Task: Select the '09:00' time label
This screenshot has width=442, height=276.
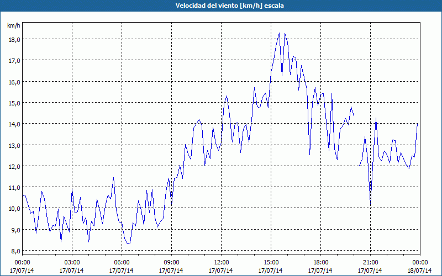Action: [171, 263]
